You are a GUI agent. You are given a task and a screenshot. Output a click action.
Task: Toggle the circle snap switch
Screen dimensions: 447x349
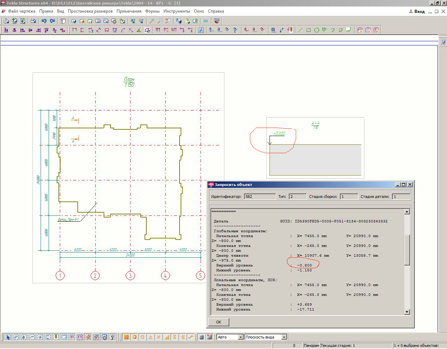click(142, 337)
